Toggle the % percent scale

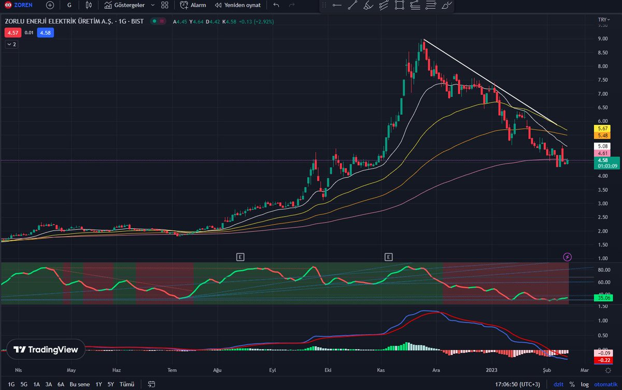572,384
